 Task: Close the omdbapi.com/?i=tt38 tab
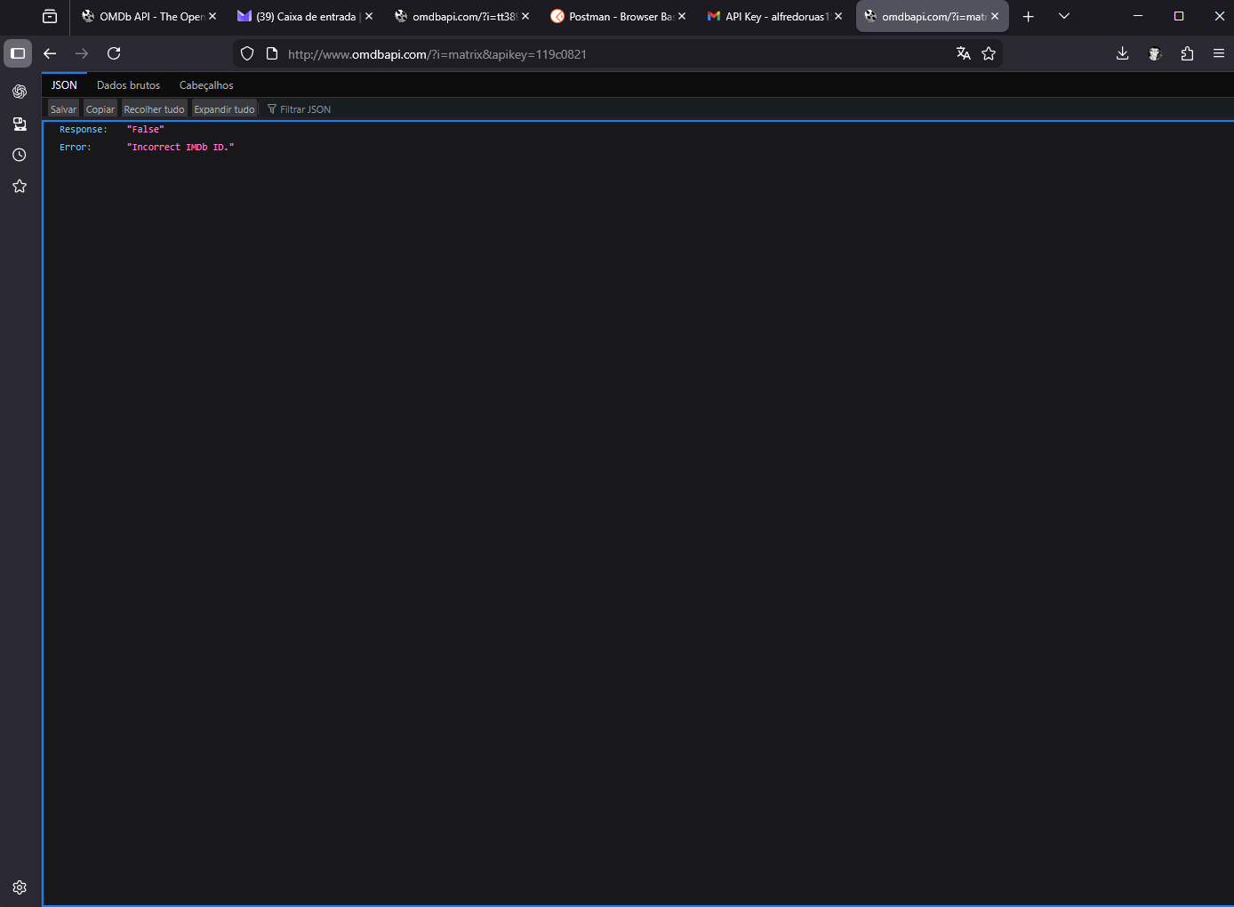point(525,16)
